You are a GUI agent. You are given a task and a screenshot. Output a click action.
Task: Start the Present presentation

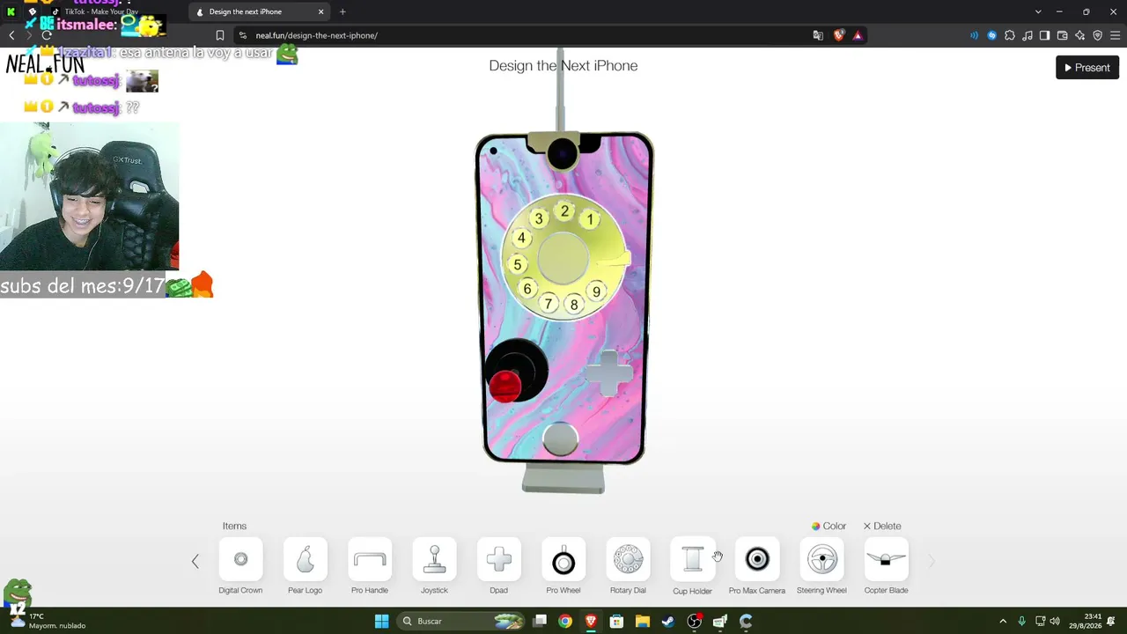click(1087, 68)
